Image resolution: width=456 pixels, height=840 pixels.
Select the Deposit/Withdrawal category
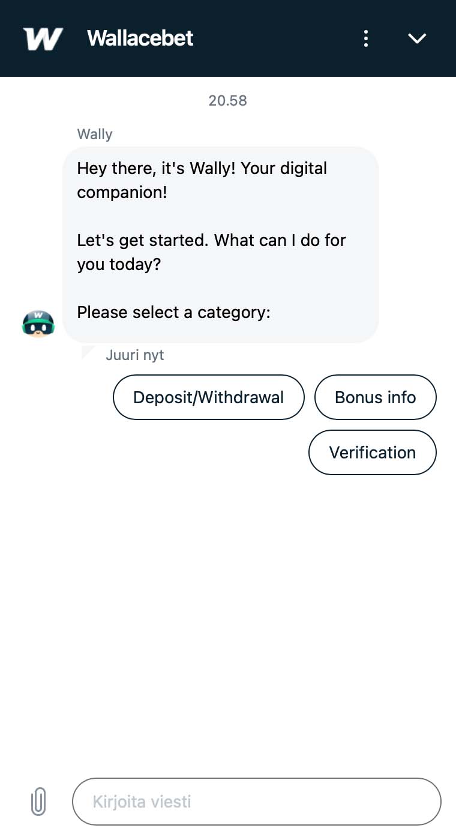(208, 397)
